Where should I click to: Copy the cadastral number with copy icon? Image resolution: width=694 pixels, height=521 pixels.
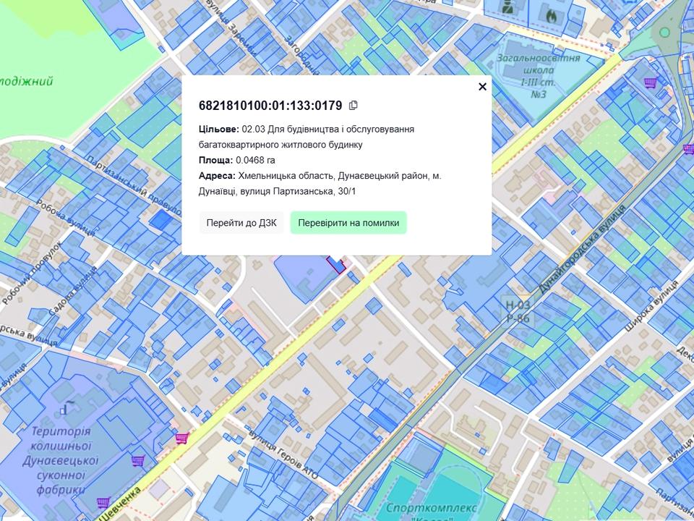(x=353, y=106)
